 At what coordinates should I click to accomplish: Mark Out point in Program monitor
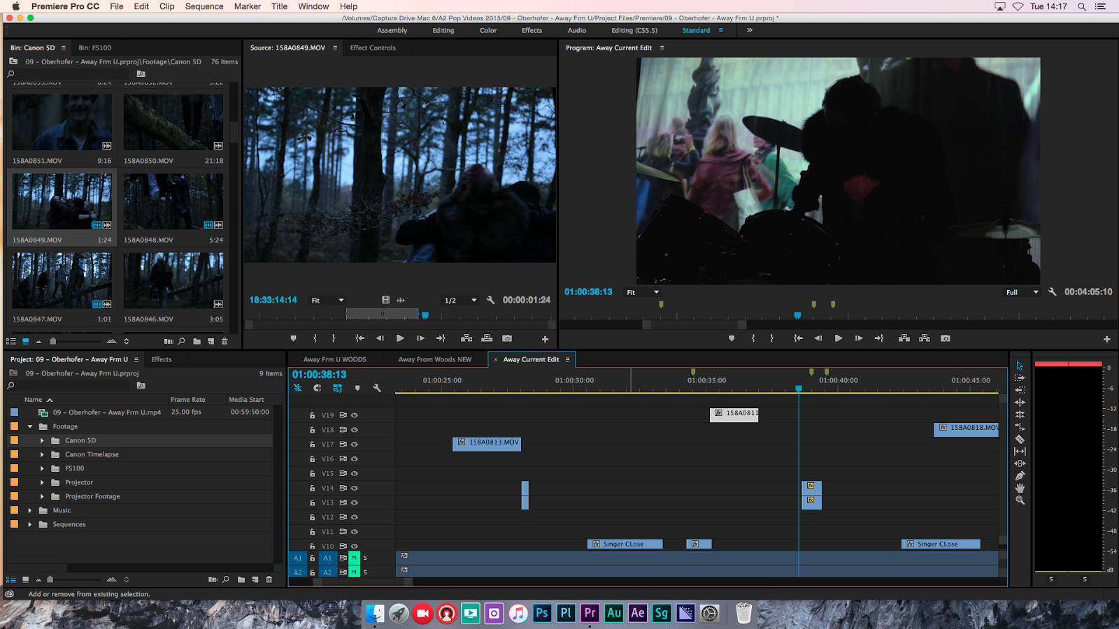pyautogui.click(x=772, y=338)
